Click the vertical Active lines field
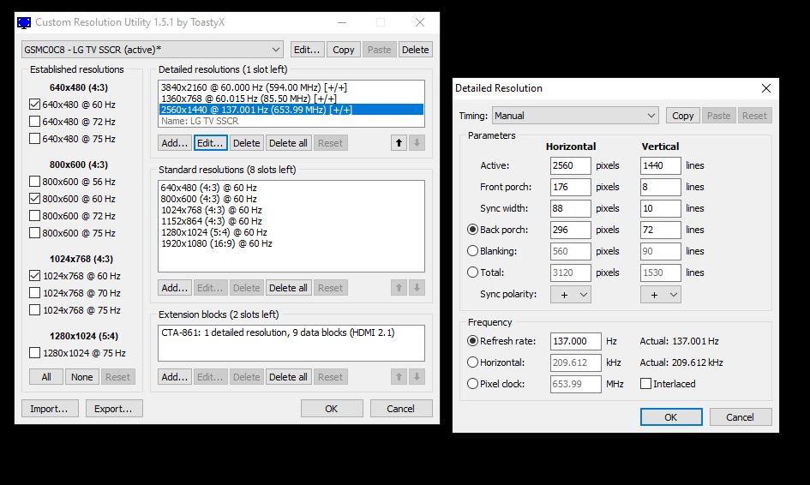Image resolution: width=810 pixels, height=485 pixels. coord(661,165)
